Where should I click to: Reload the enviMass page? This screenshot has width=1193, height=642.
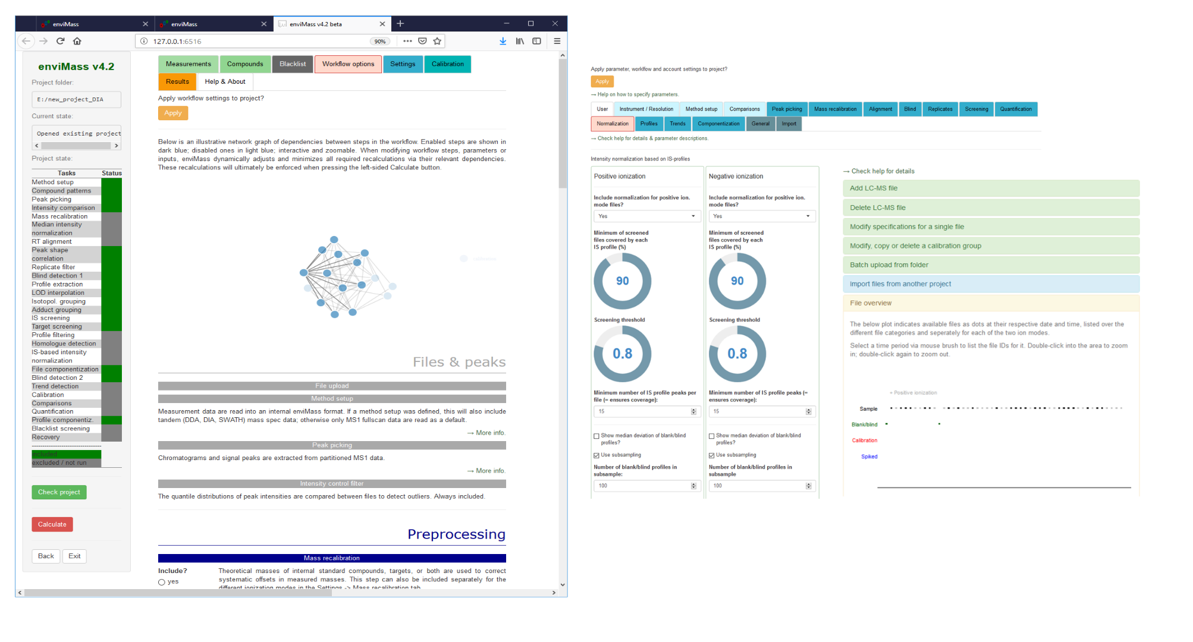[x=60, y=41]
